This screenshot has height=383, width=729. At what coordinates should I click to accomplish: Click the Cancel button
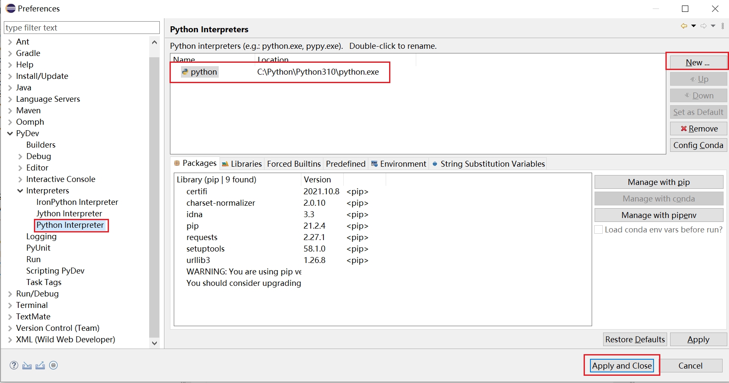pos(690,366)
